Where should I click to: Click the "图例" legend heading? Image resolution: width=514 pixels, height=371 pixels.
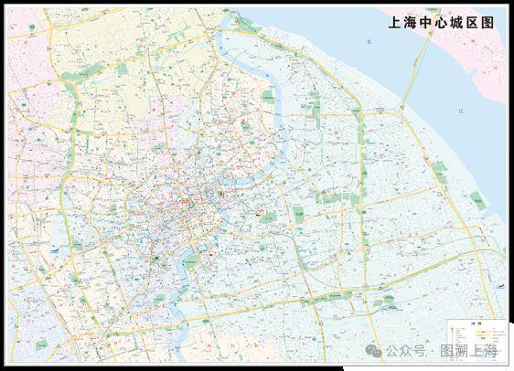476,323
